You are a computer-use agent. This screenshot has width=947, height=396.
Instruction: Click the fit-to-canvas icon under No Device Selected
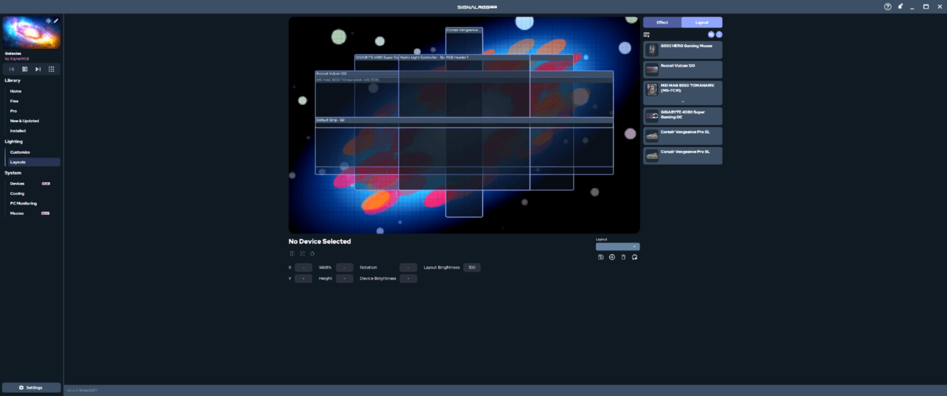pos(302,254)
